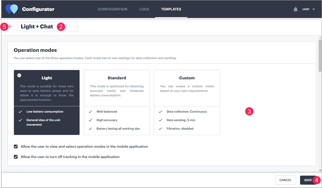Click the Save button
This screenshot has width=322, height=188.
(308, 180)
